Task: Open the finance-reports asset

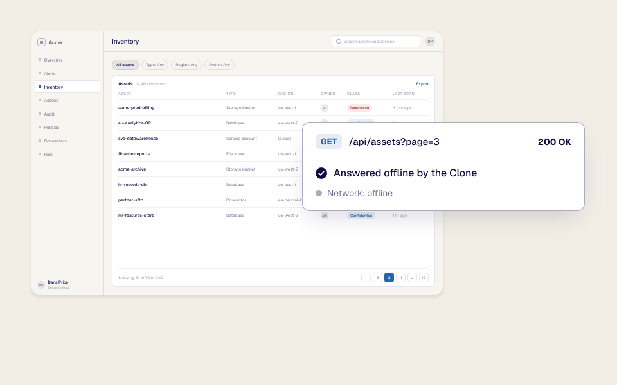Action: pos(134,153)
